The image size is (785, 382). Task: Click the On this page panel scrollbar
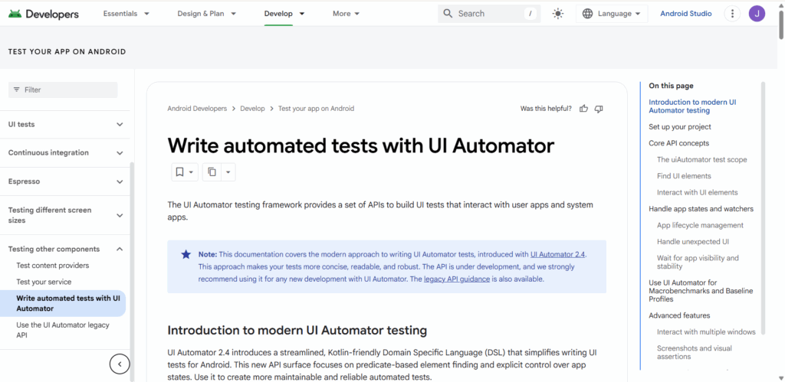click(x=763, y=208)
